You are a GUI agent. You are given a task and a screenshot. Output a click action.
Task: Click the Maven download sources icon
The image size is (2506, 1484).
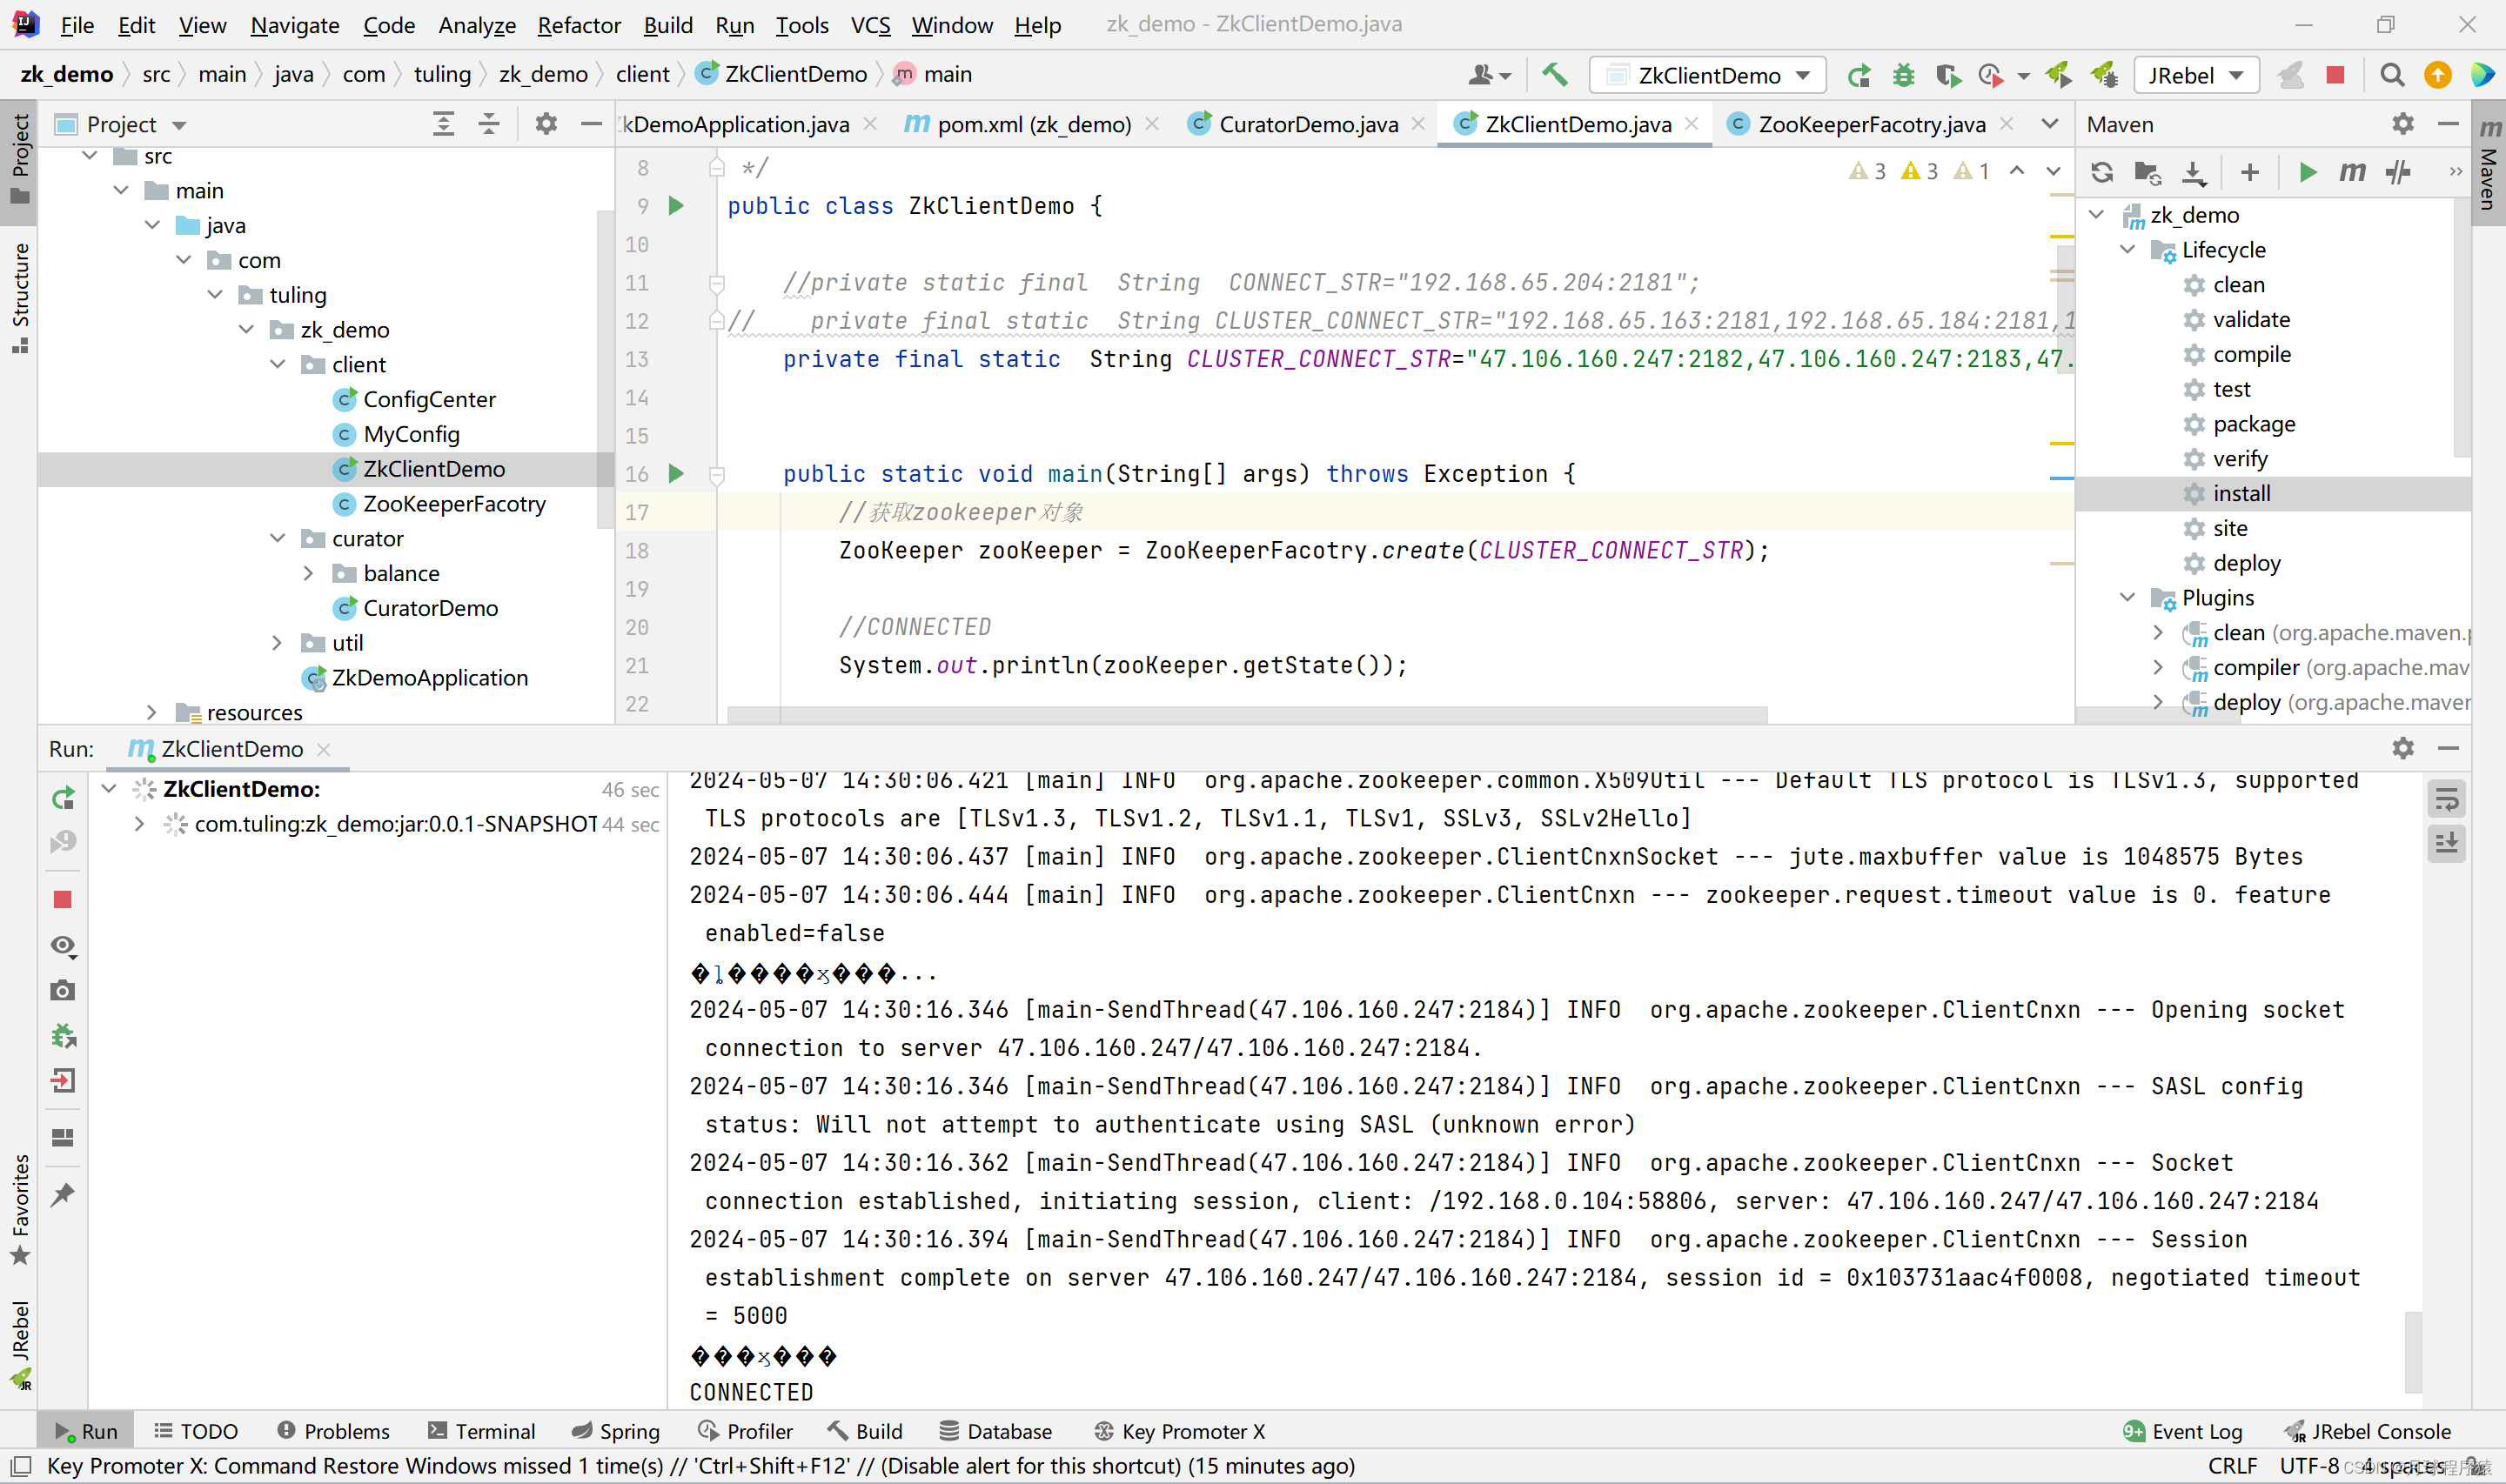(x=2194, y=171)
